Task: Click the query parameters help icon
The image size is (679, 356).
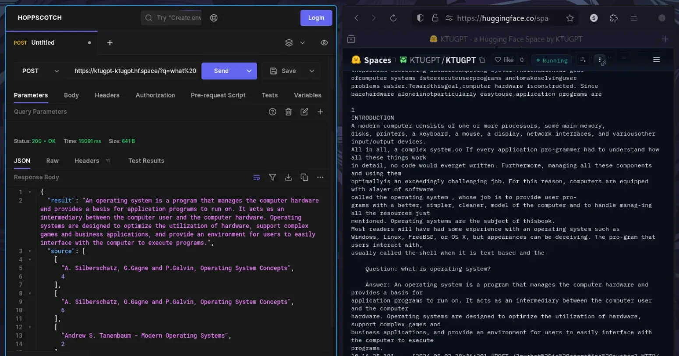Action: coord(272,112)
